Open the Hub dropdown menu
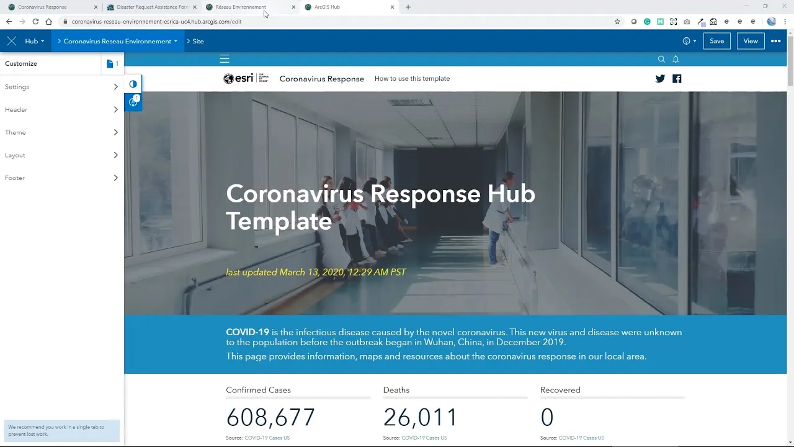The height and width of the screenshot is (447, 794). point(34,41)
